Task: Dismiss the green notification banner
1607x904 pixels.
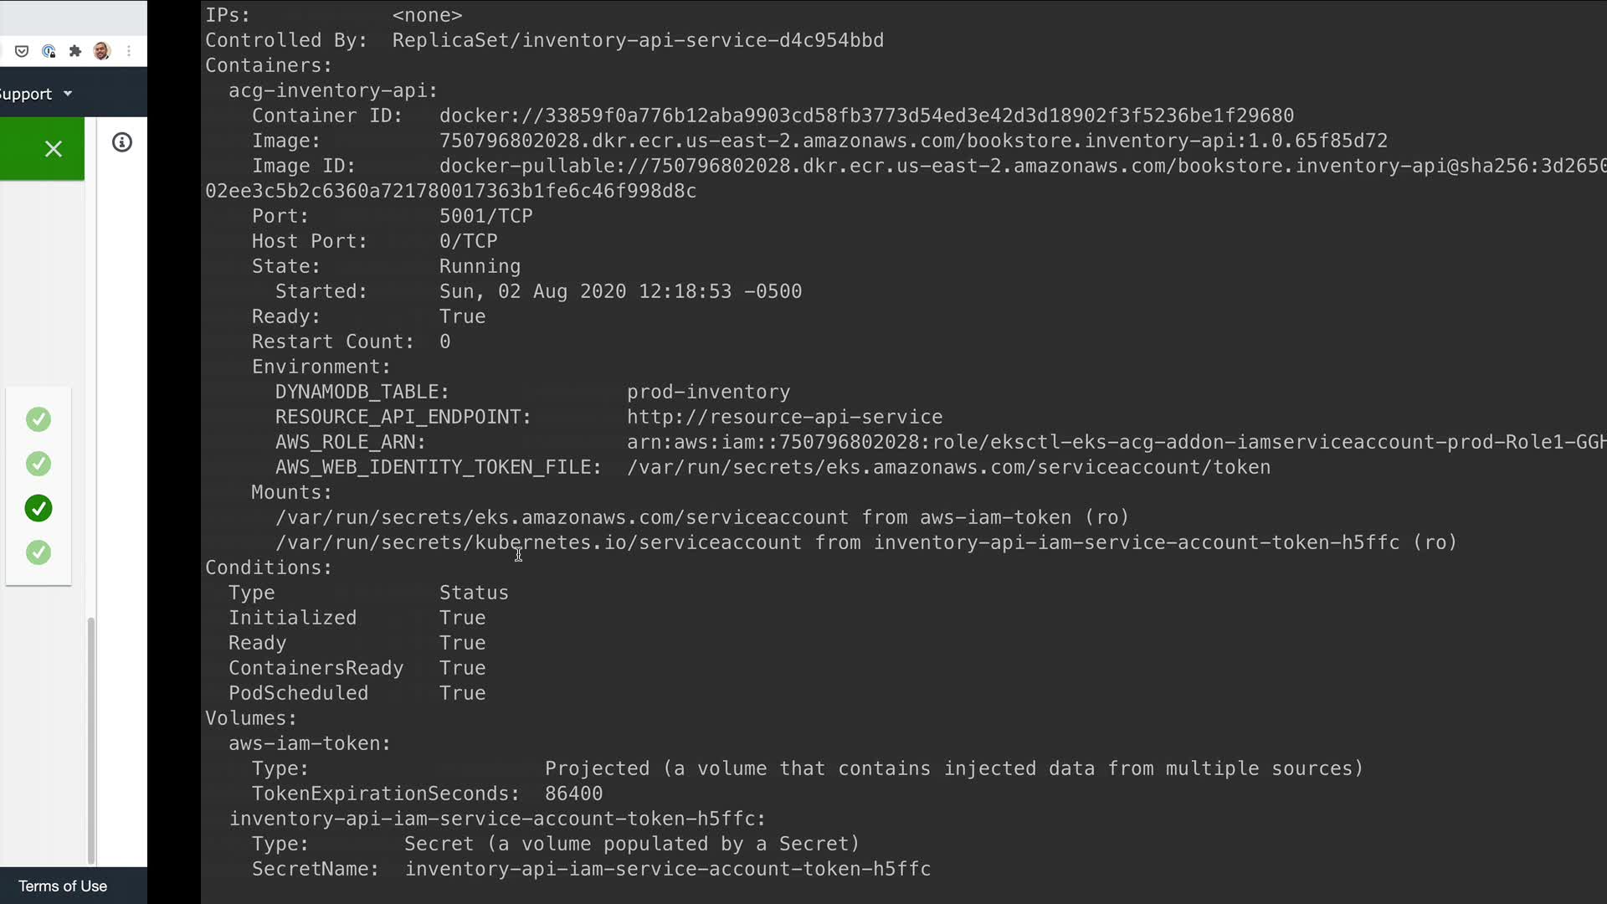Action: coord(54,149)
